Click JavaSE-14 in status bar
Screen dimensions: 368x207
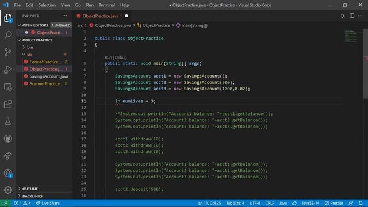[x=310, y=203]
